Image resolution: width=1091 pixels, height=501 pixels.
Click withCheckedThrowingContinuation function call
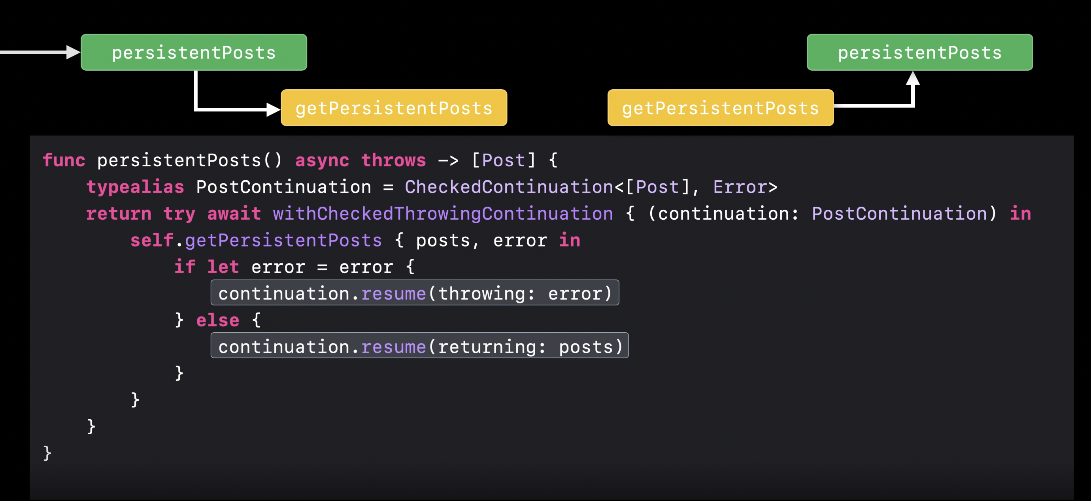point(443,214)
